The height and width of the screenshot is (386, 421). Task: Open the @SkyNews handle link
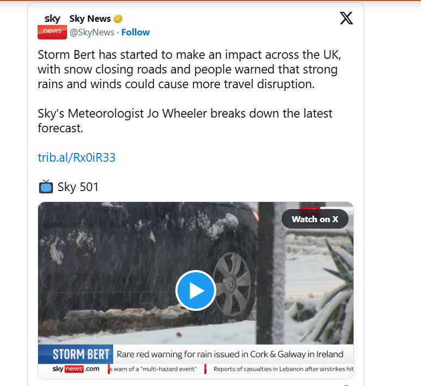(x=92, y=32)
